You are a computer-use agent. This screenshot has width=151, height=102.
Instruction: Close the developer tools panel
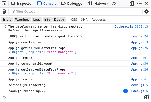click(x=147, y=4)
